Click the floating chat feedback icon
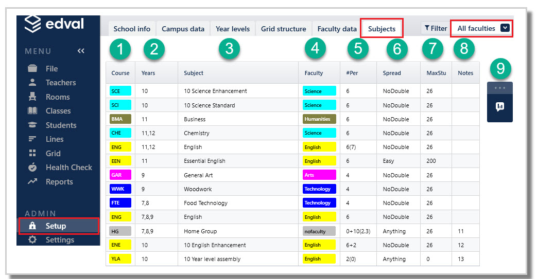The height and width of the screenshot is (279, 537). (x=499, y=107)
